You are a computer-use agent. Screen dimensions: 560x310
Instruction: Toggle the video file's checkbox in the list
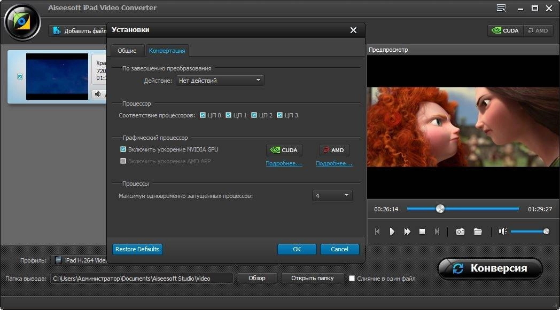[20, 76]
